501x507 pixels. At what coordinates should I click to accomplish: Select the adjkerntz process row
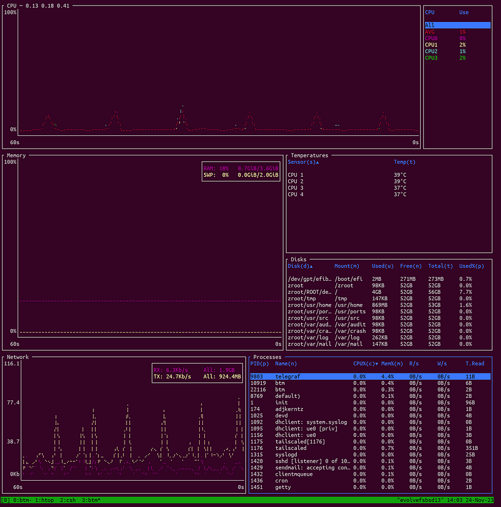tap(370, 409)
